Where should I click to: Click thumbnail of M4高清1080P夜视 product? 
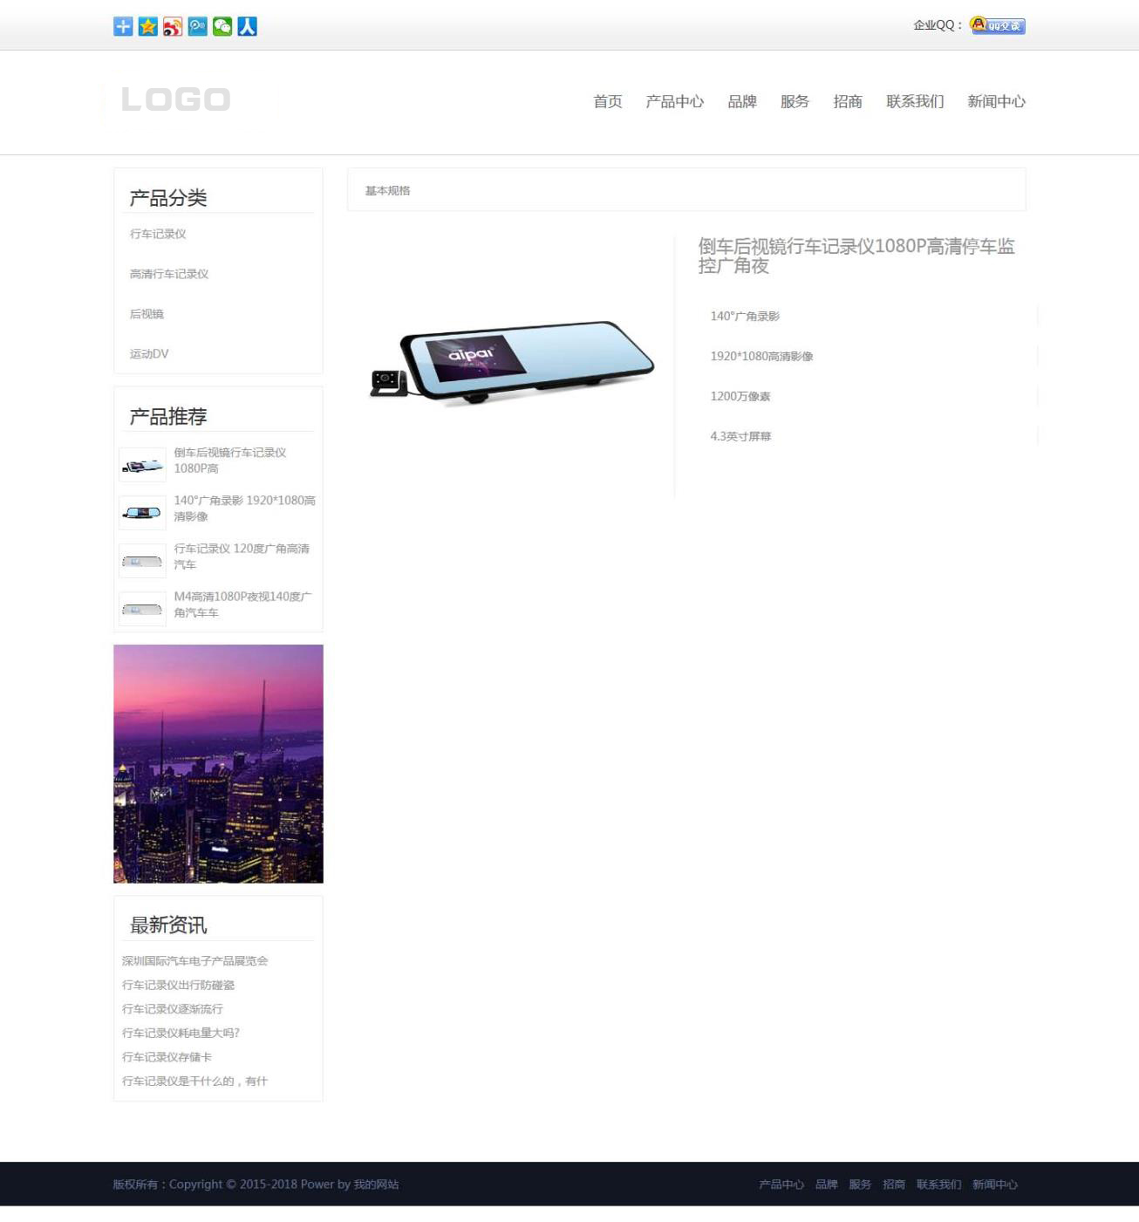(142, 609)
